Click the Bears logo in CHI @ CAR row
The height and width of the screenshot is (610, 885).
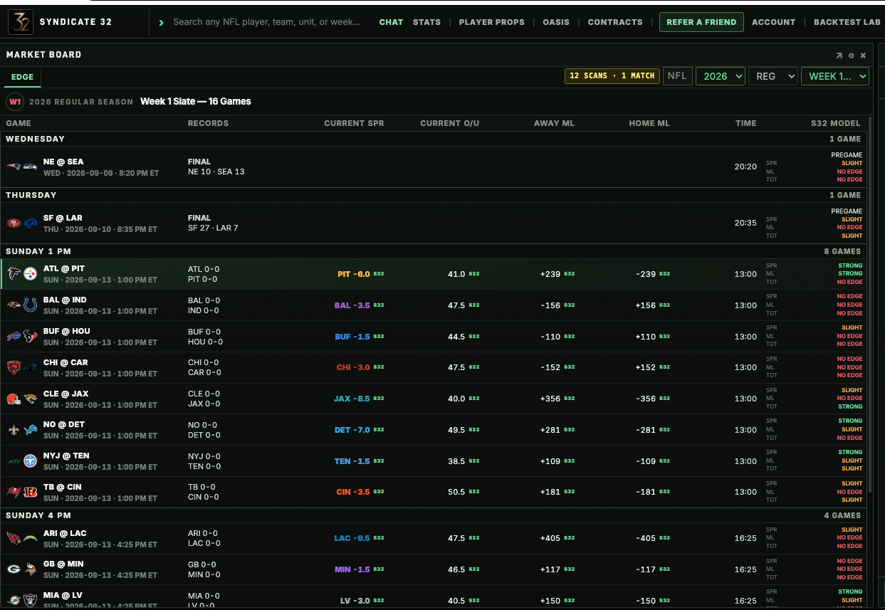(14, 367)
